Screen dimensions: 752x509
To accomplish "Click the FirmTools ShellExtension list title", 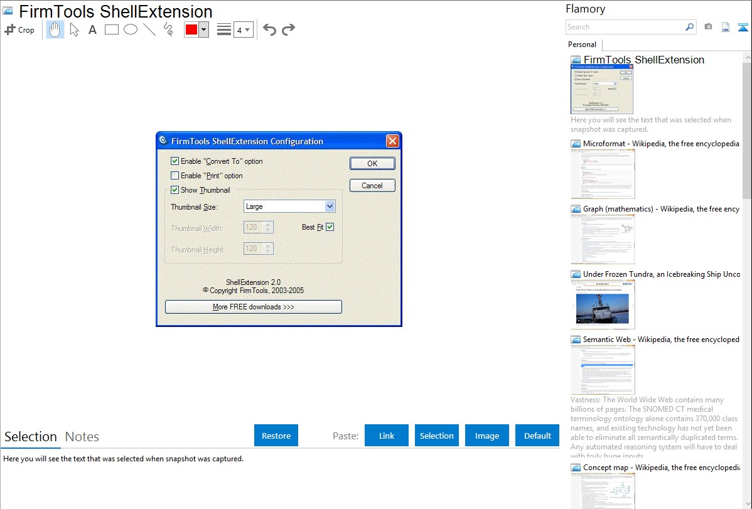I will tap(643, 60).
